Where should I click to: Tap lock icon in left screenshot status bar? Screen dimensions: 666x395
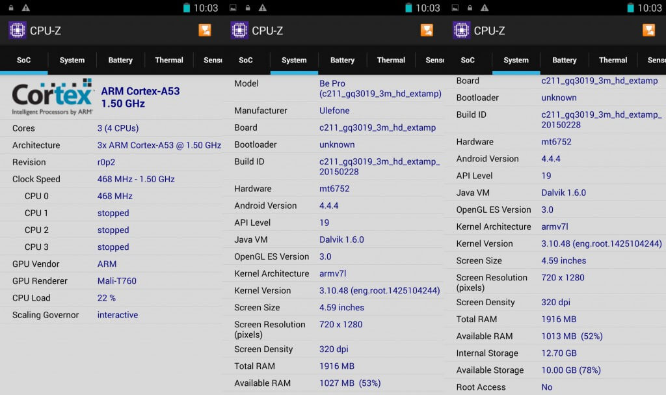click(11, 8)
